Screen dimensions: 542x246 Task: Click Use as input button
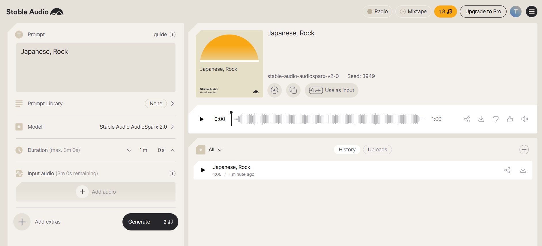332,90
